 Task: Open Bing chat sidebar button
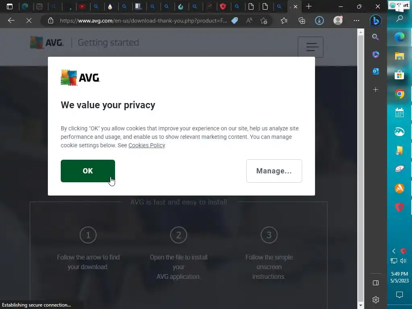click(x=375, y=21)
